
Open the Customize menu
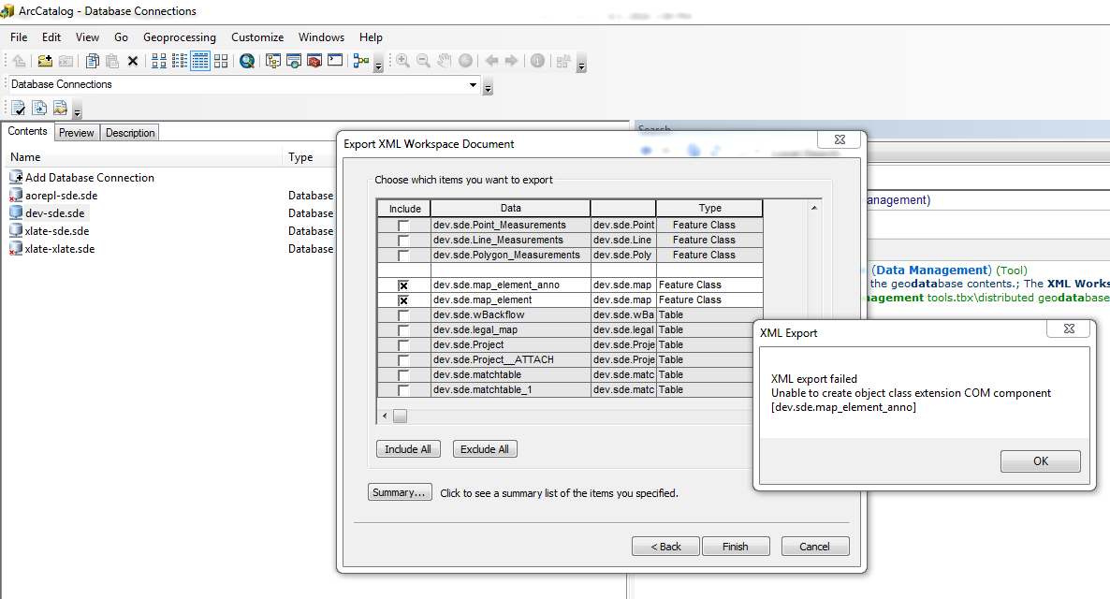(x=257, y=37)
